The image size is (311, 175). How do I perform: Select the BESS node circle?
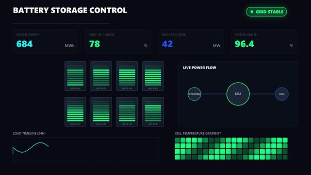click(238, 94)
